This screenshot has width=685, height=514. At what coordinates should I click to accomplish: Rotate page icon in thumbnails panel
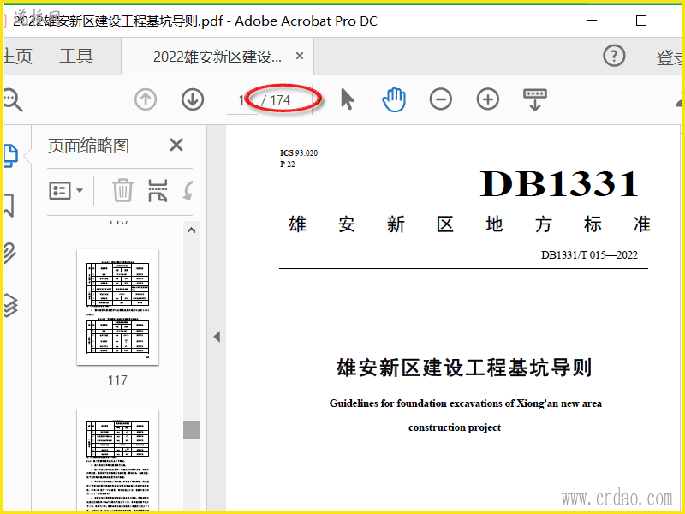[188, 191]
